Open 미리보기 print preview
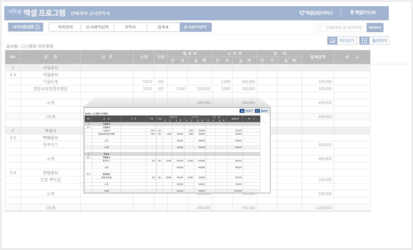 (x=343, y=41)
